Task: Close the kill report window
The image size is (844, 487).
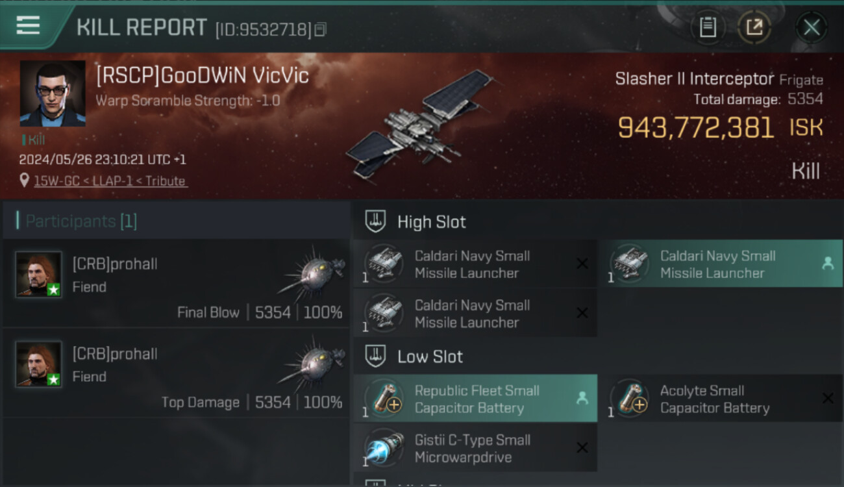Action: [x=812, y=27]
